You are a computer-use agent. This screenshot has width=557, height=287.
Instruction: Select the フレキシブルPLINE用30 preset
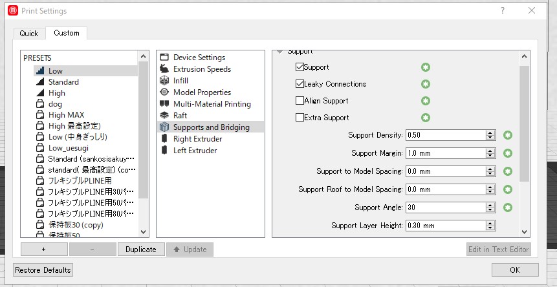[x=85, y=192]
